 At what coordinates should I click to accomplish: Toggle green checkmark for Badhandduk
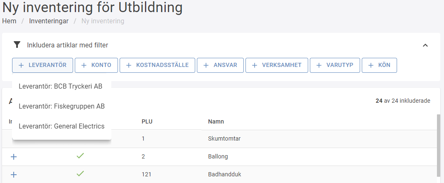[x=80, y=174]
